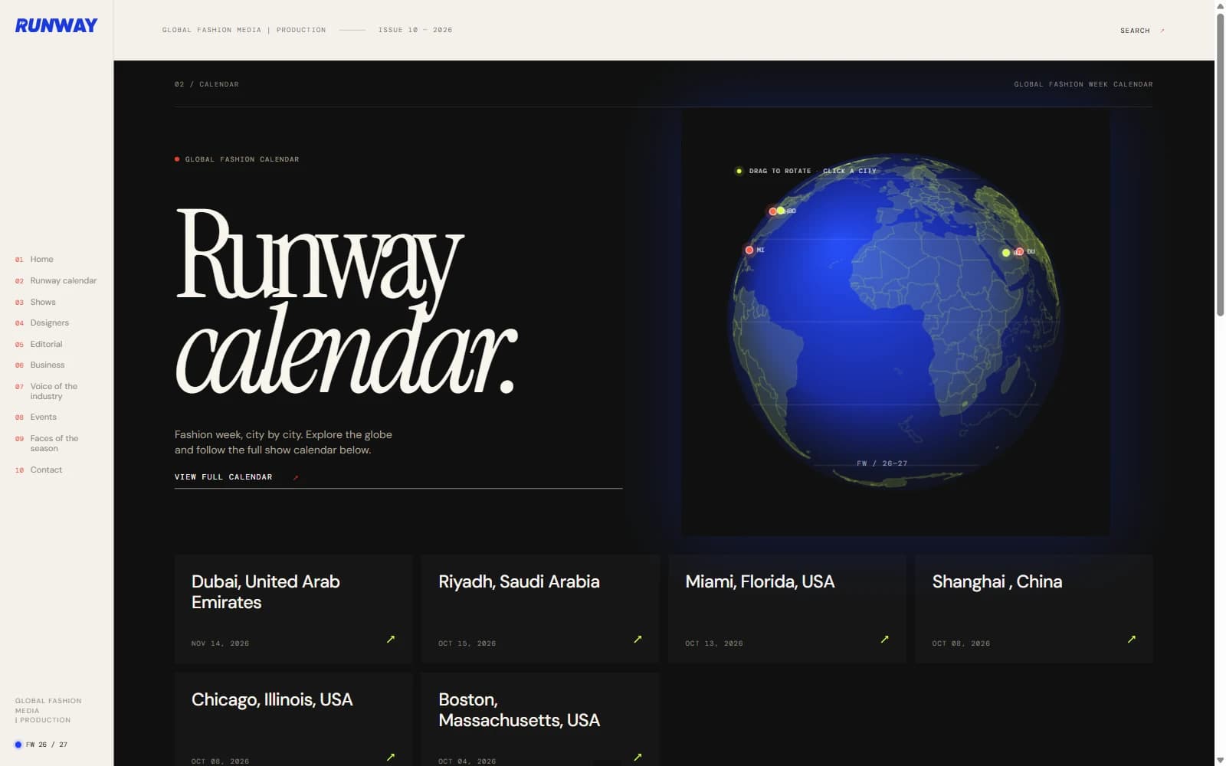Open Faces of the season page
The width and height of the screenshot is (1226, 766).
pos(54,444)
